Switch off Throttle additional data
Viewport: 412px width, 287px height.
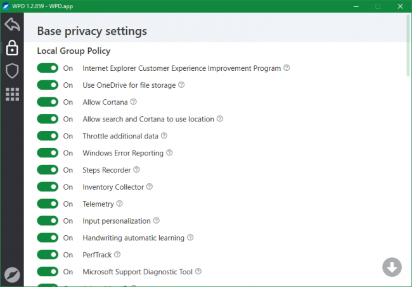point(48,136)
